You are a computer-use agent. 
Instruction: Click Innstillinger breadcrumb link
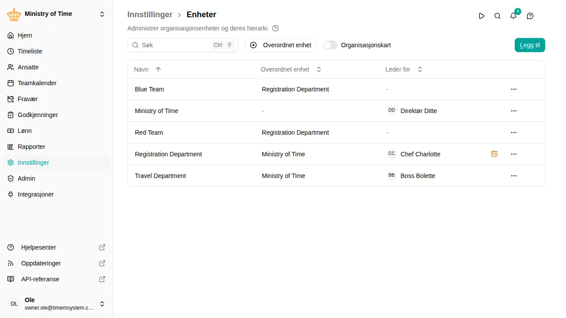150,15
